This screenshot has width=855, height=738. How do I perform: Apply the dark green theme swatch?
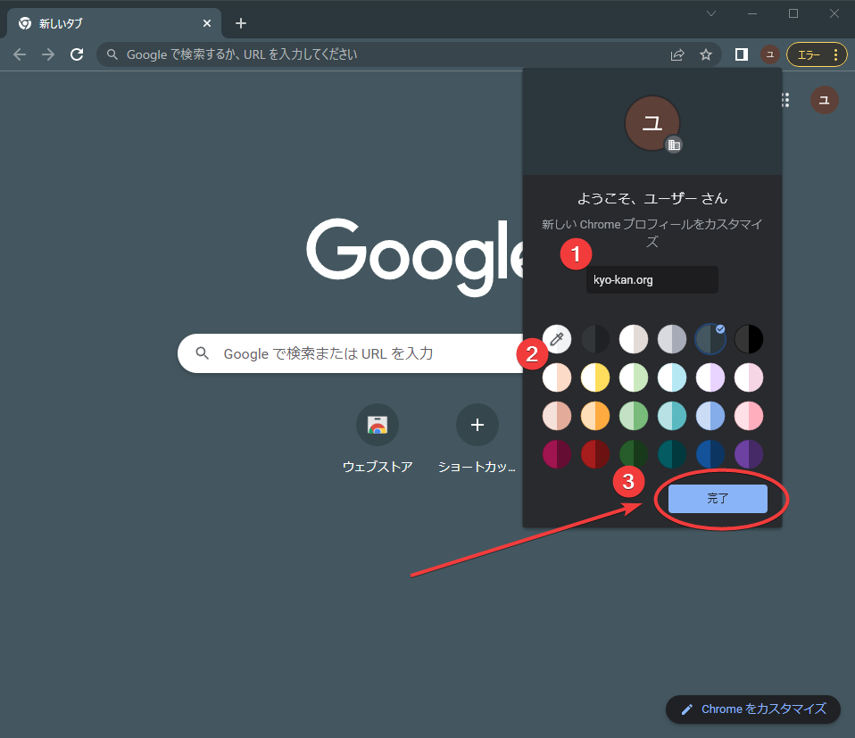(x=634, y=454)
